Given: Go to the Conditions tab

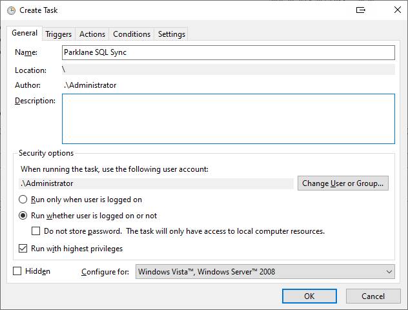Looking at the screenshot, I should [x=132, y=34].
